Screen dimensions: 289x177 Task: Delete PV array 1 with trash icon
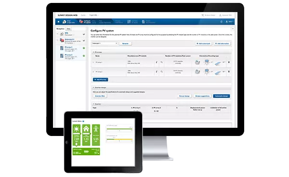pos(229,62)
